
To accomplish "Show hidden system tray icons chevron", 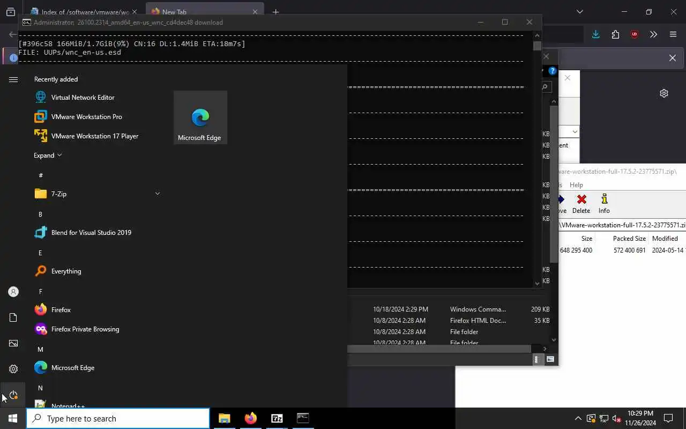I will point(578,419).
